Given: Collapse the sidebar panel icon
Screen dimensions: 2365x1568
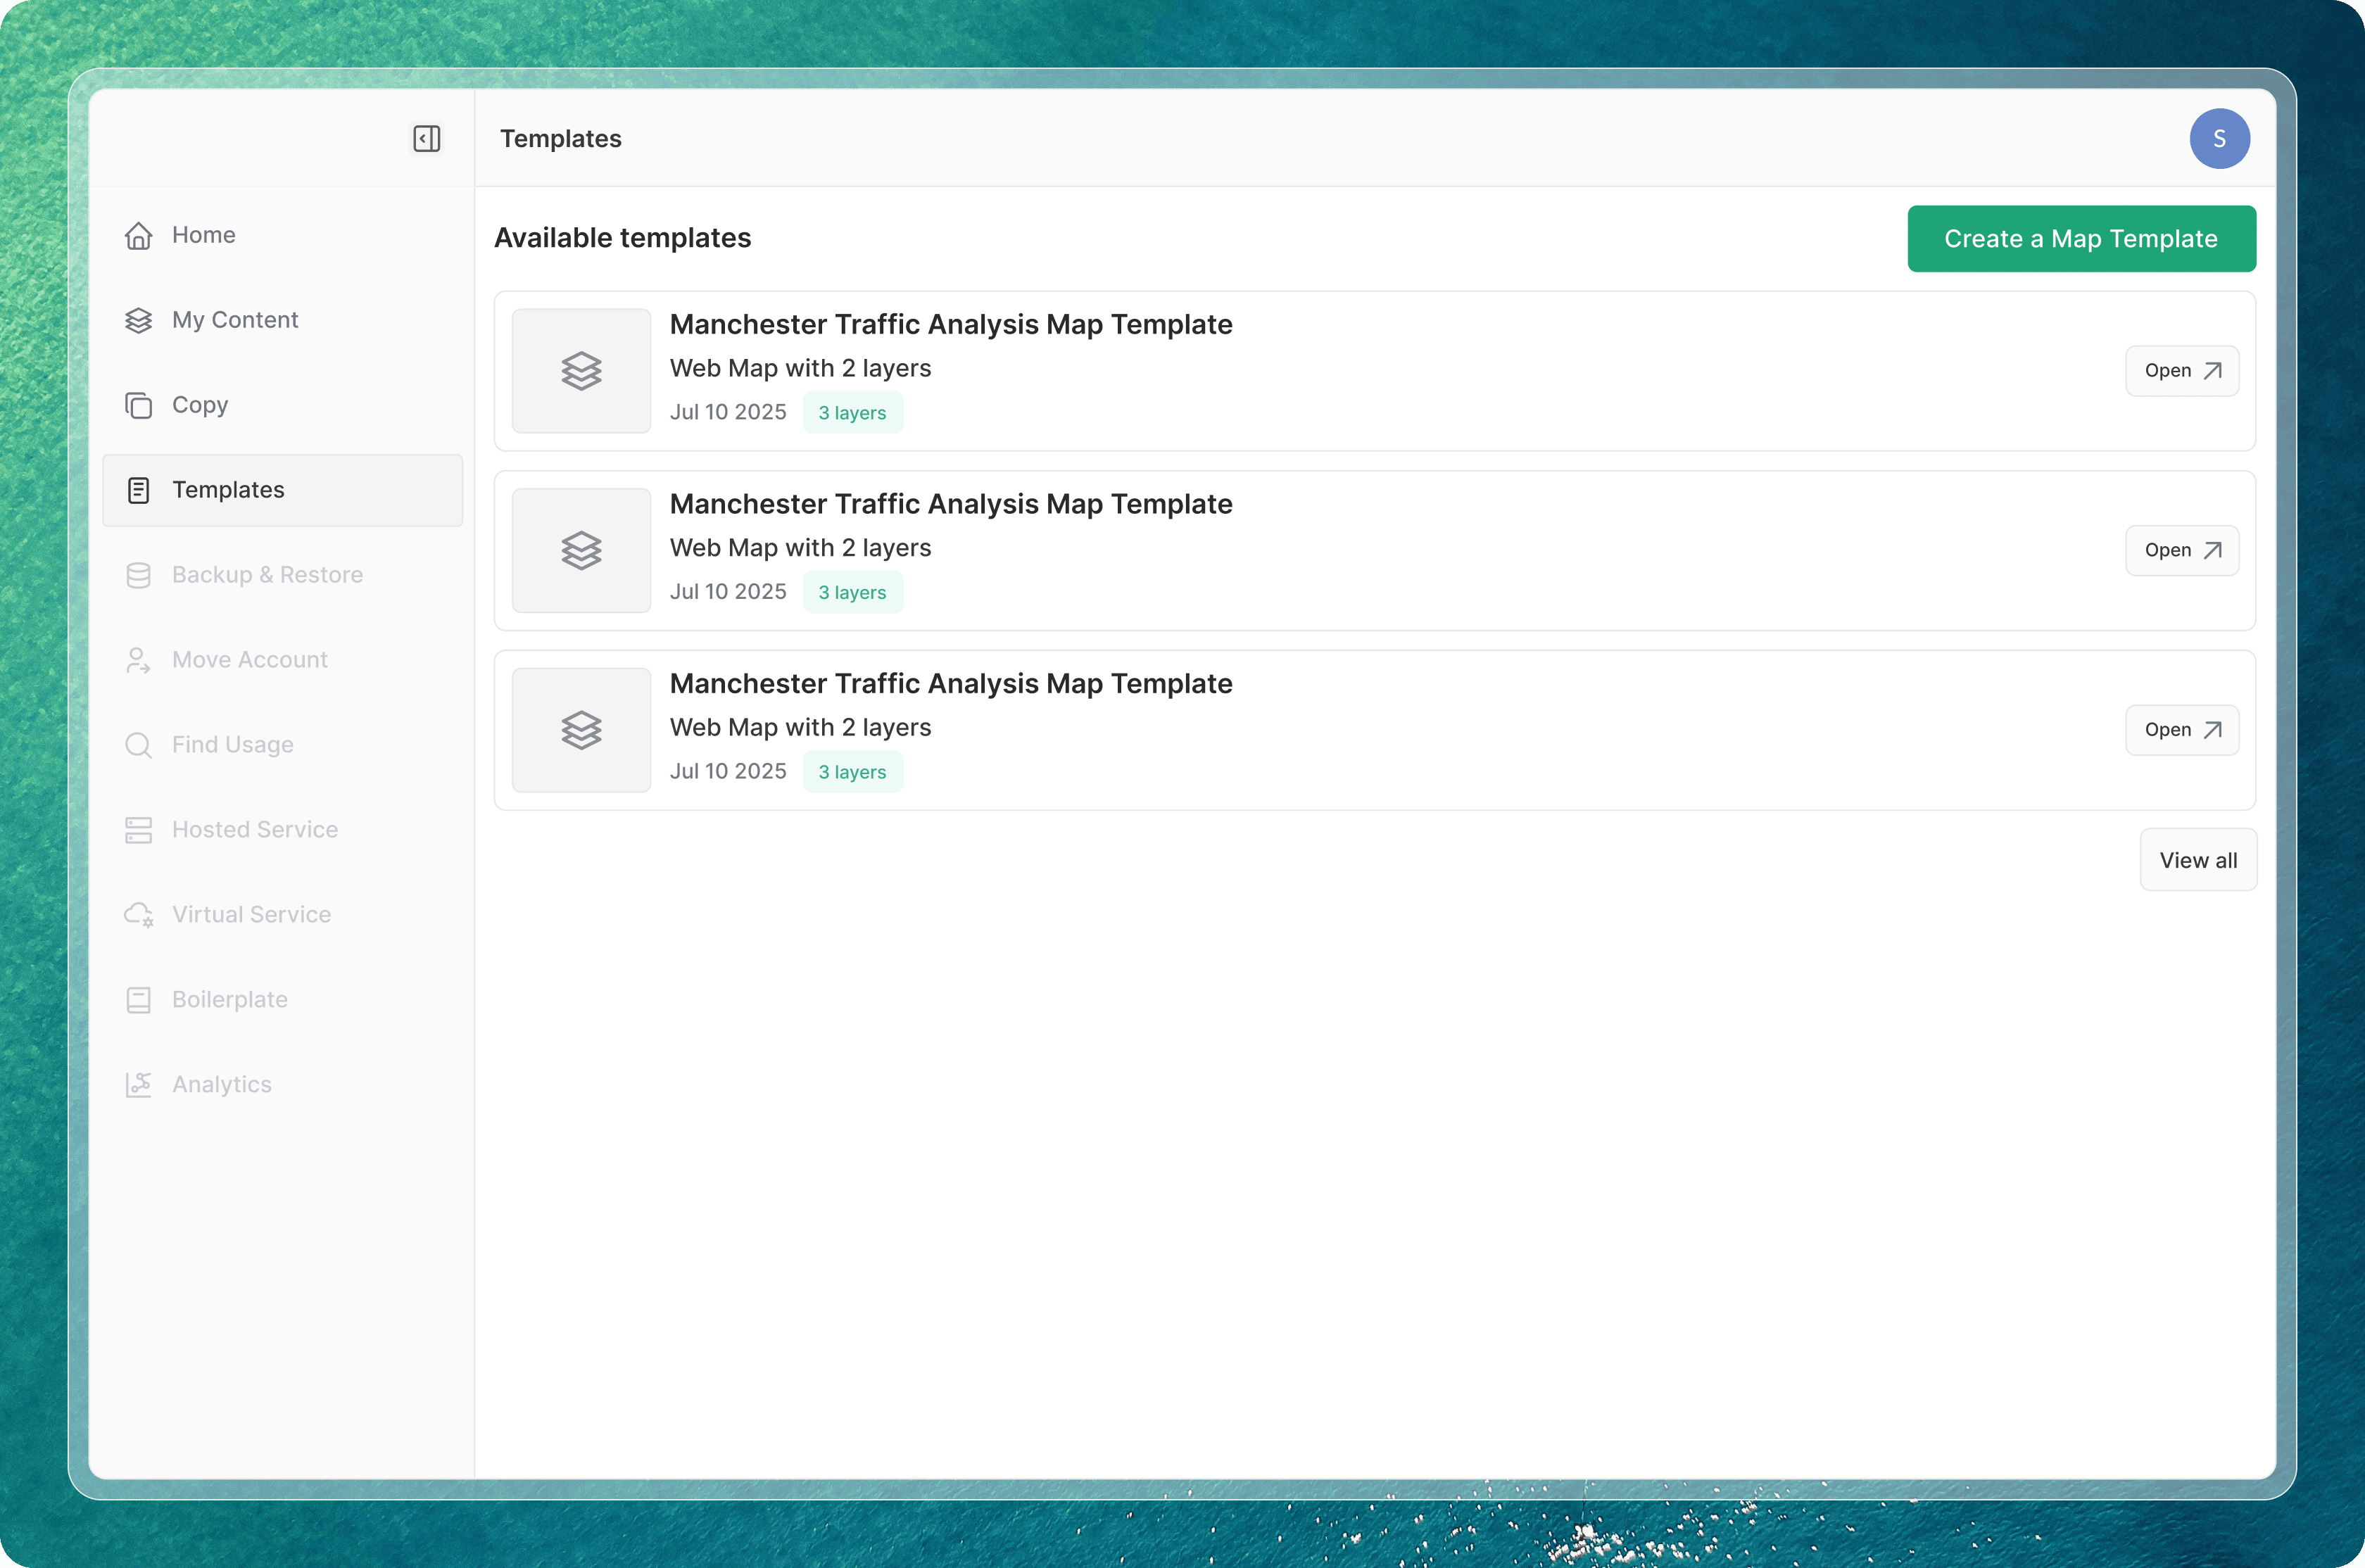Looking at the screenshot, I should click(x=426, y=138).
